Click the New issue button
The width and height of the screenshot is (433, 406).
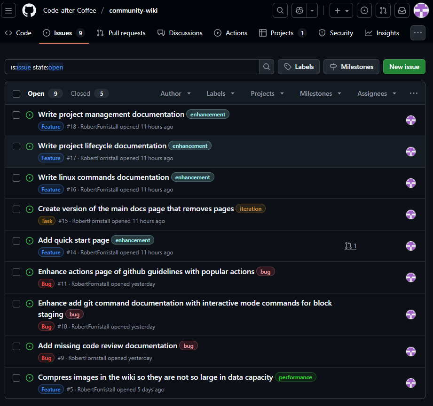pos(404,67)
